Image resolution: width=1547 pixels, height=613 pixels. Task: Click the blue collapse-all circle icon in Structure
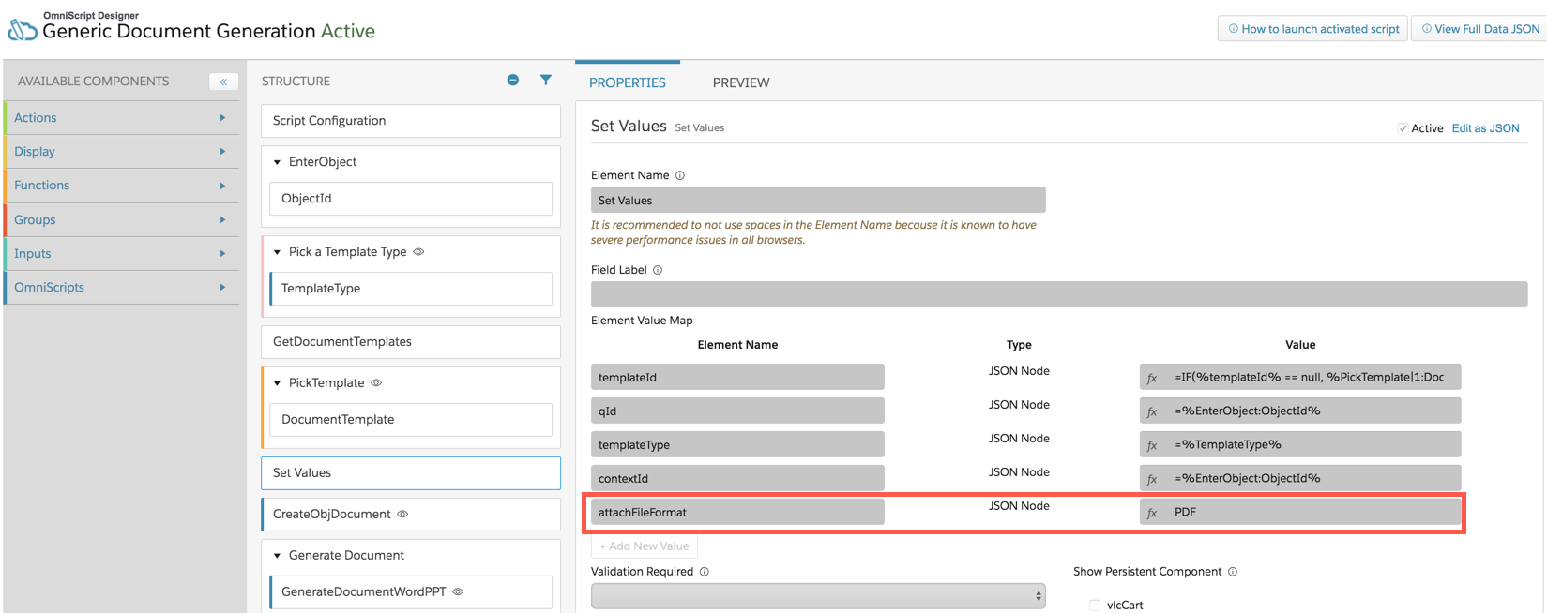tap(513, 80)
